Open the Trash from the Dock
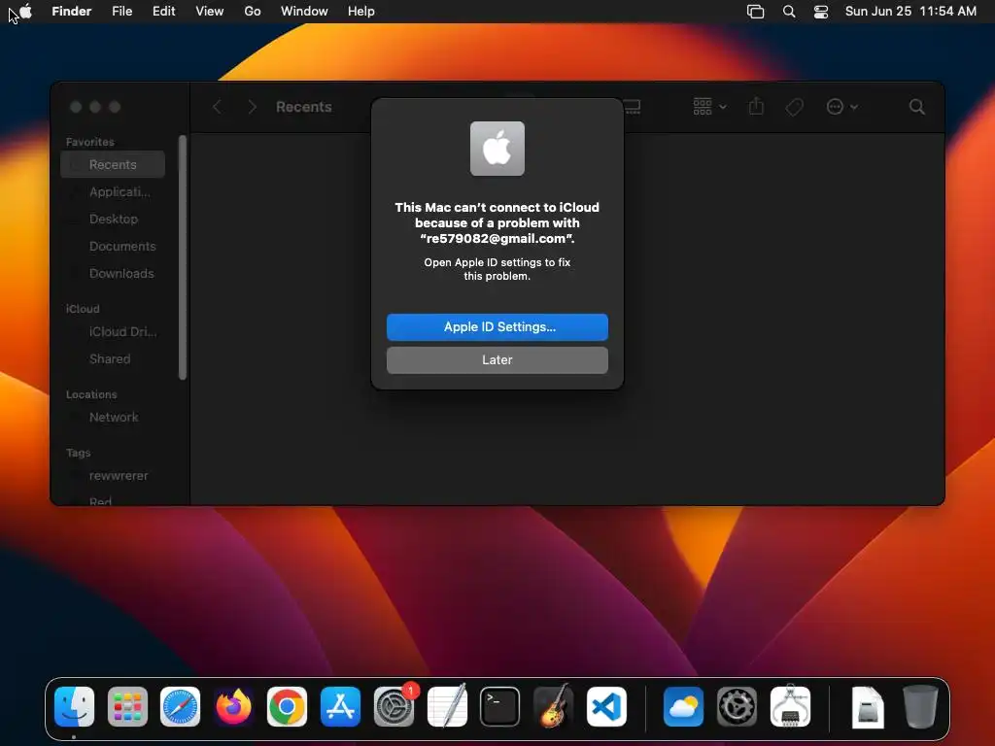Screen dimensions: 995x746 point(921,707)
